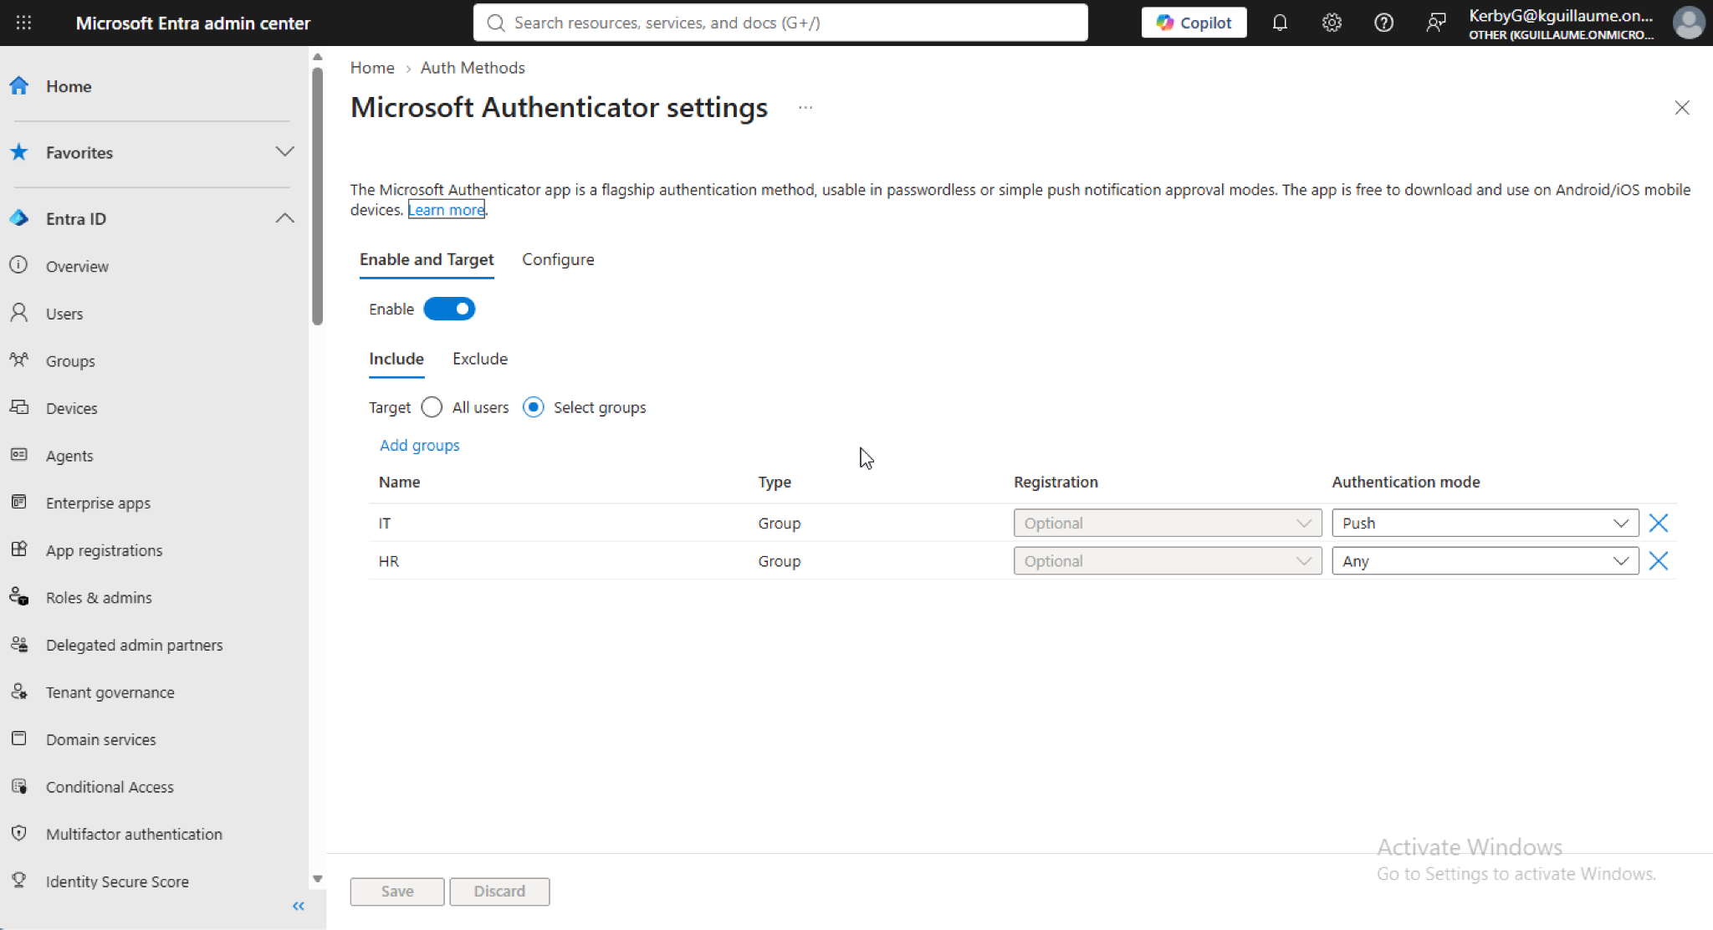This screenshot has width=1713, height=930.
Task: Open the app launcher grid icon
Action: [x=23, y=23]
